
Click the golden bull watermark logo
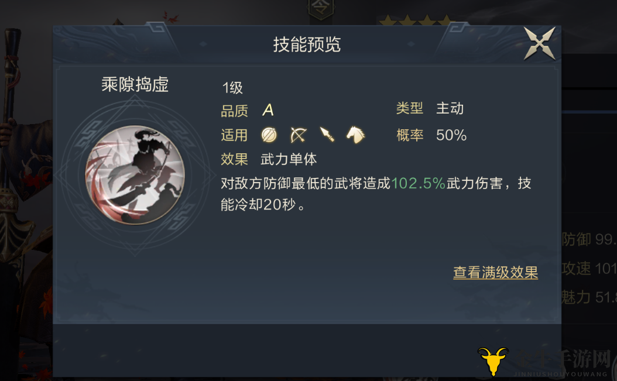click(x=493, y=360)
